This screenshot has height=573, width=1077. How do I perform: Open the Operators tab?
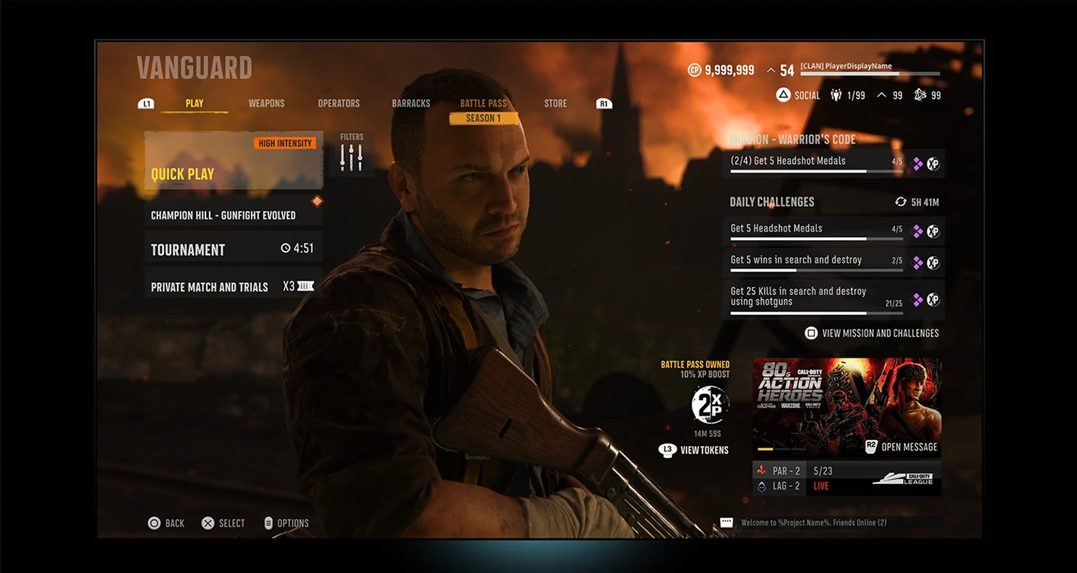[x=339, y=103]
